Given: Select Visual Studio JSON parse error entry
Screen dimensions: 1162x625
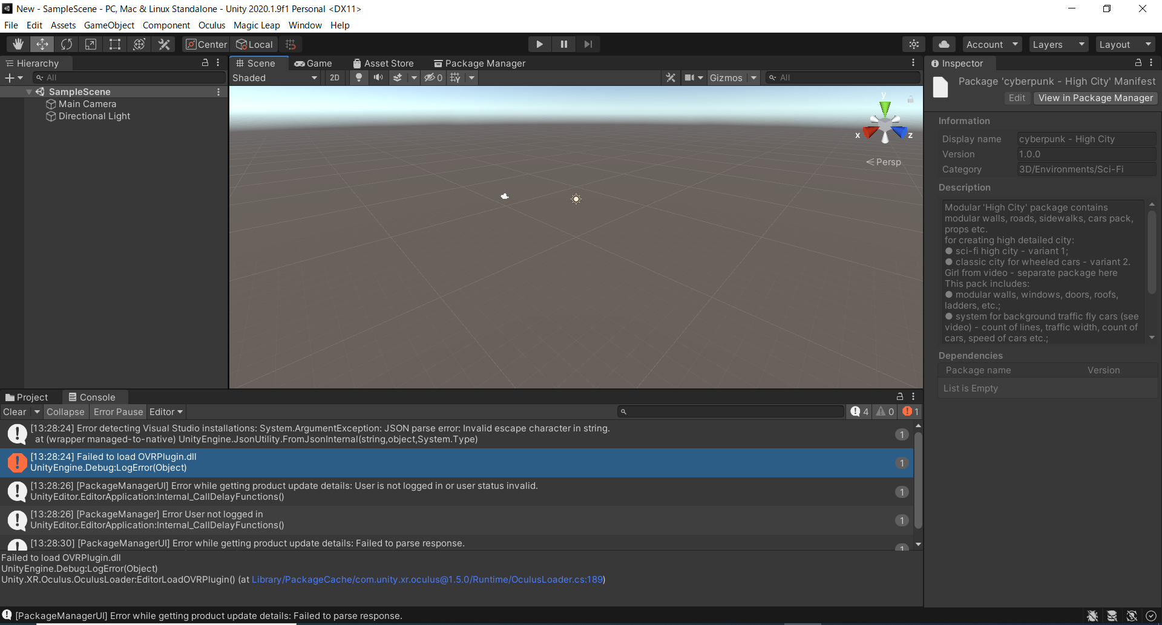Looking at the screenshot, I should (x=457, y=434).
